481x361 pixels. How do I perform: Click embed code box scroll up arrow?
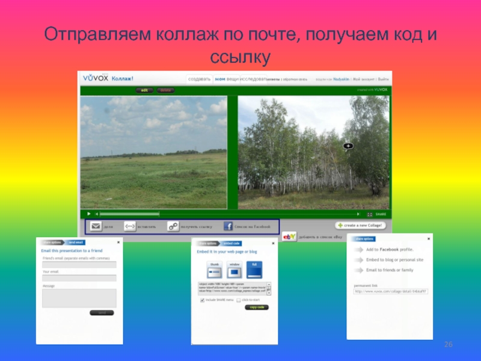click(x=269, y=285)
